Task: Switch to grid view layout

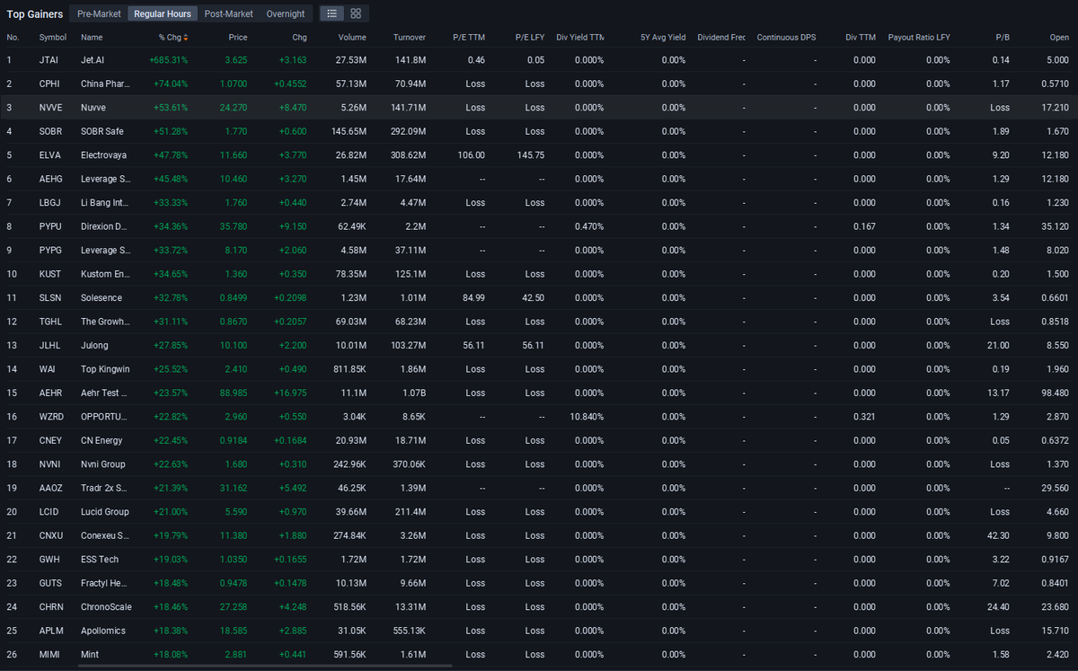Action: click(356, 13)
